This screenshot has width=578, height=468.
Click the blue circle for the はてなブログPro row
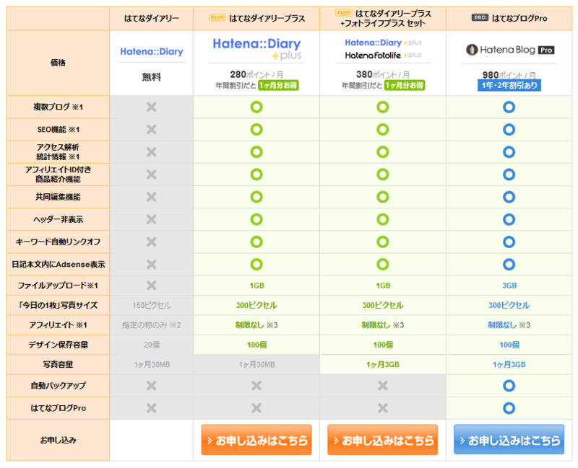tap(509, 408)
